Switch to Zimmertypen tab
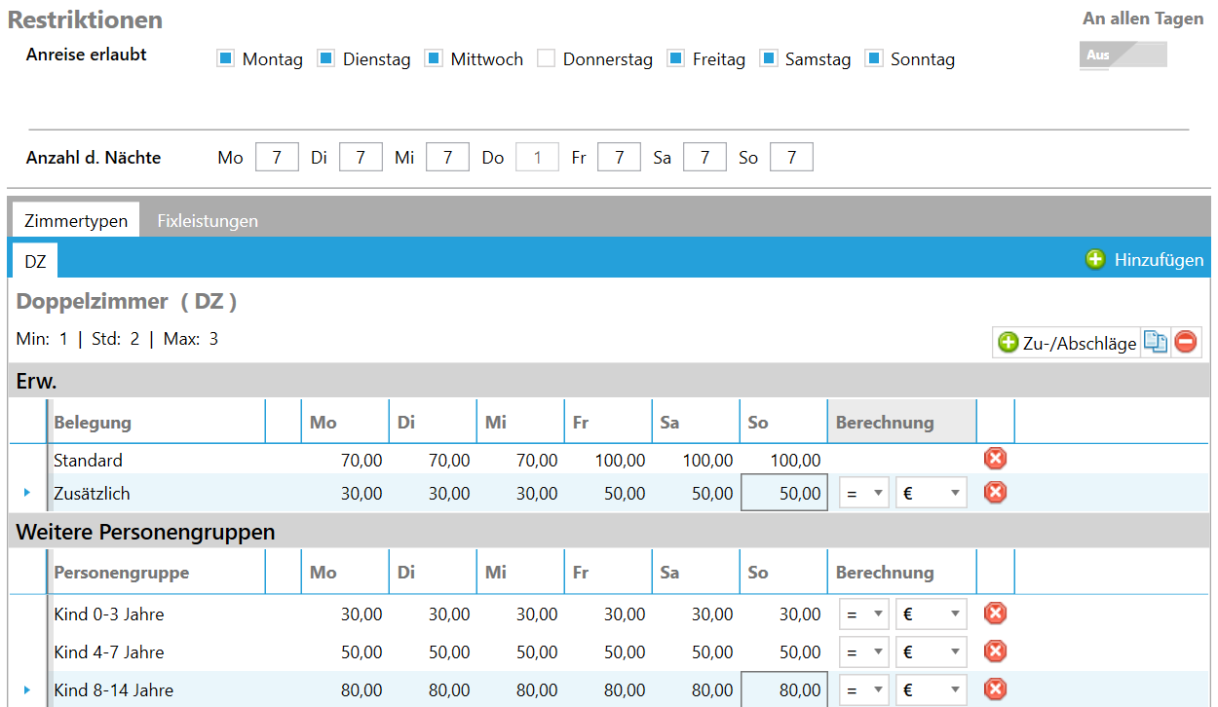 click(76, 220)
